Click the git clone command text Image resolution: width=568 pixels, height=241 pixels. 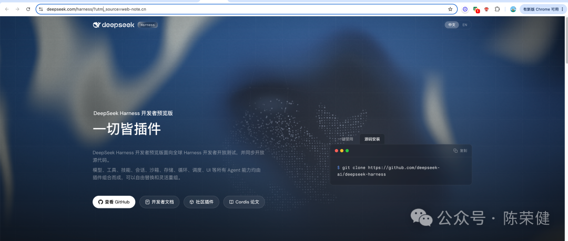point(388,171)
